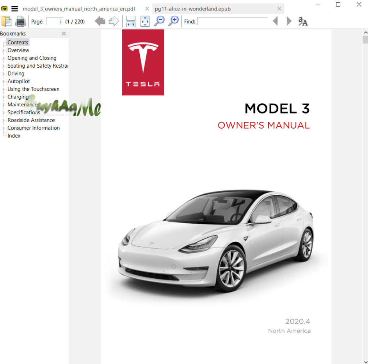368x364 pixels.
Task: Go to next page arrow
Action: 114,21
